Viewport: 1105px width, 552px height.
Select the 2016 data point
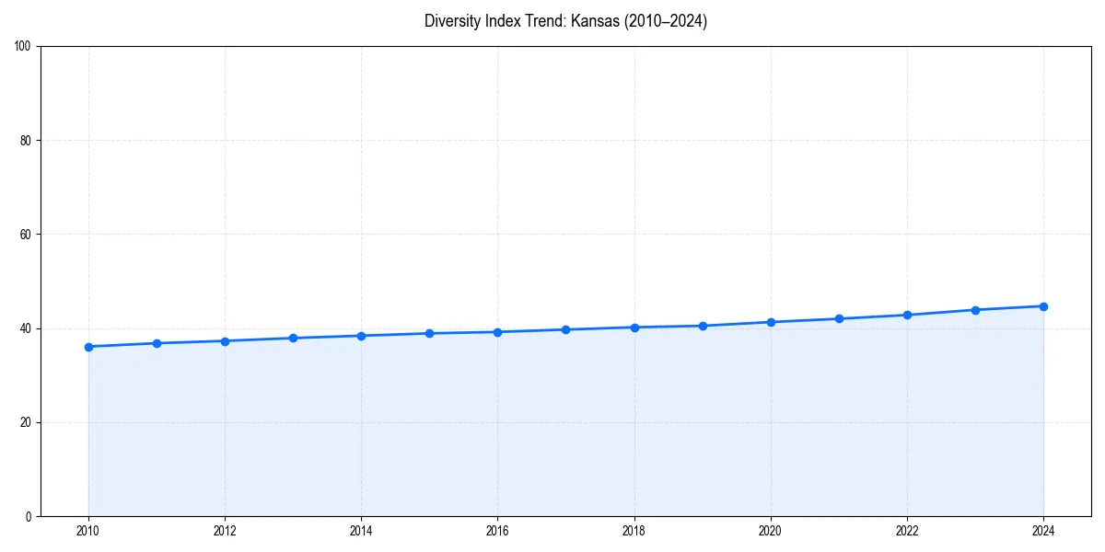[497, 332]
